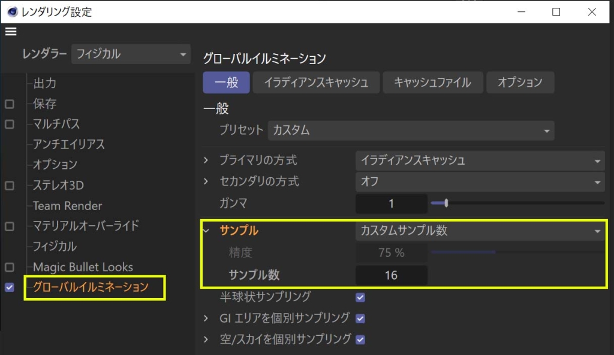Toggle the 半球状サンプリング checkbox

click(360, 298)
